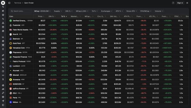Click the Gold Park coin logo
This screenshot has width=191, height=108.
[x=11, y=43]
